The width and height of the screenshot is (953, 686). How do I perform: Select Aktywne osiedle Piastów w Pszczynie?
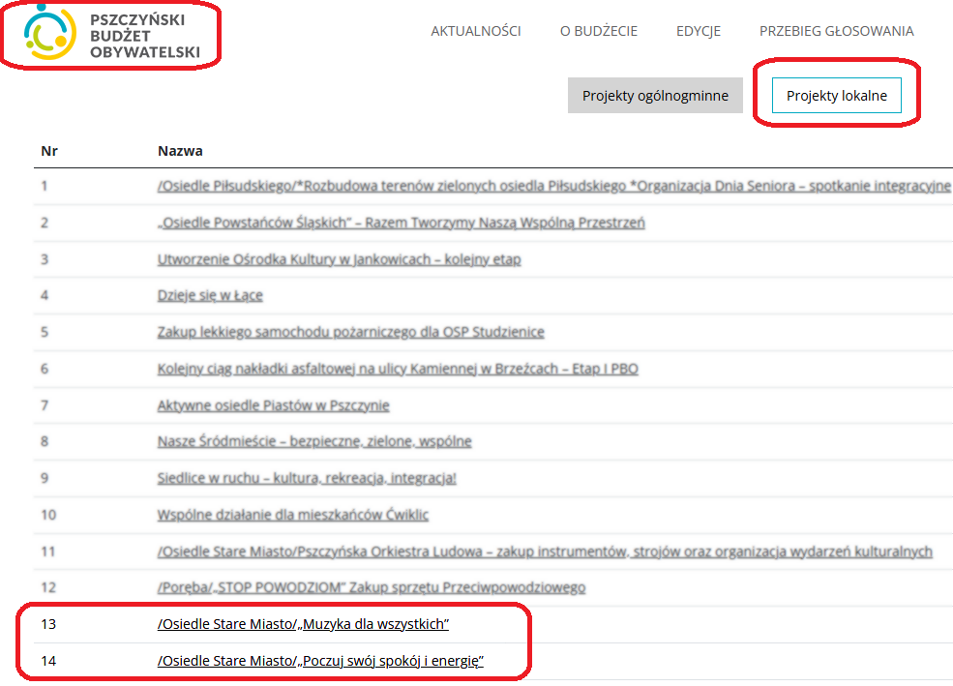pos(273,405)
